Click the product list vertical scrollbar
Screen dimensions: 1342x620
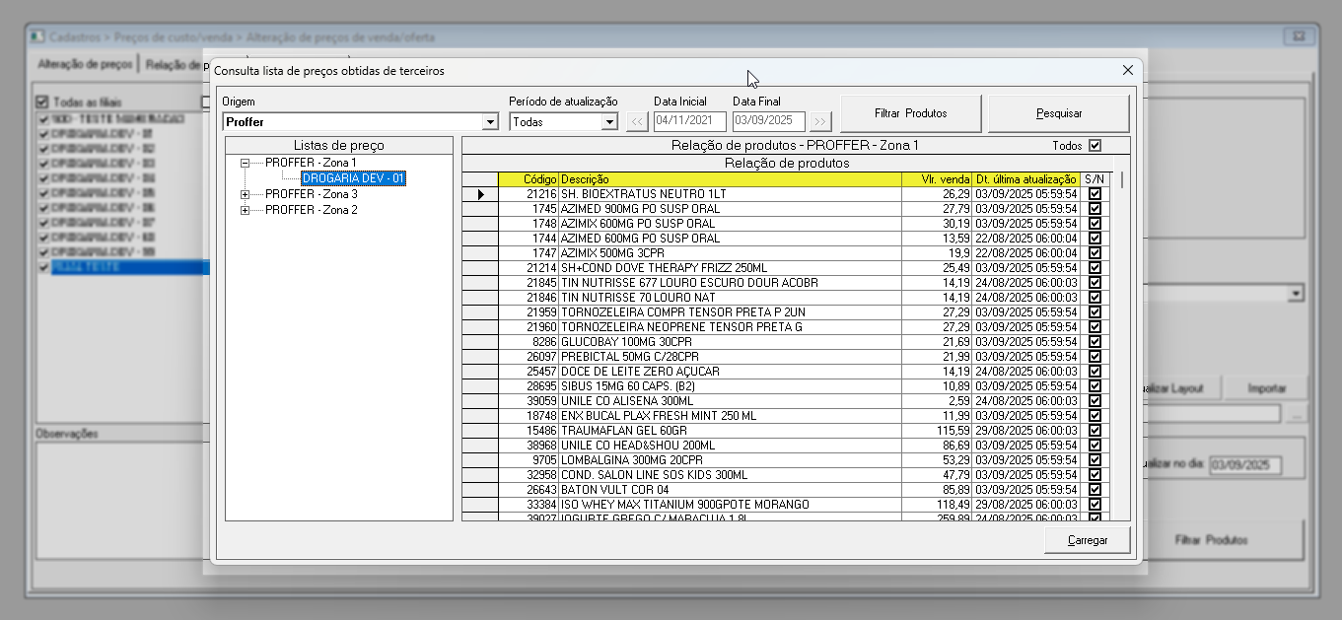(1121, 345)
